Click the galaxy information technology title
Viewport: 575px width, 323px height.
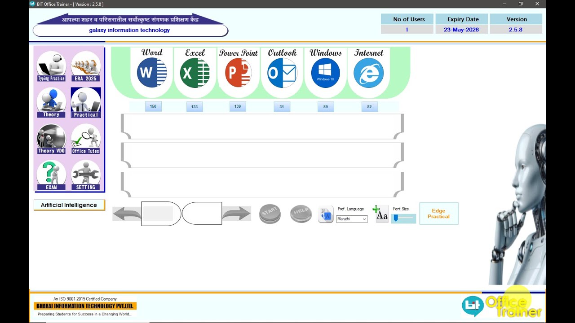129,30
